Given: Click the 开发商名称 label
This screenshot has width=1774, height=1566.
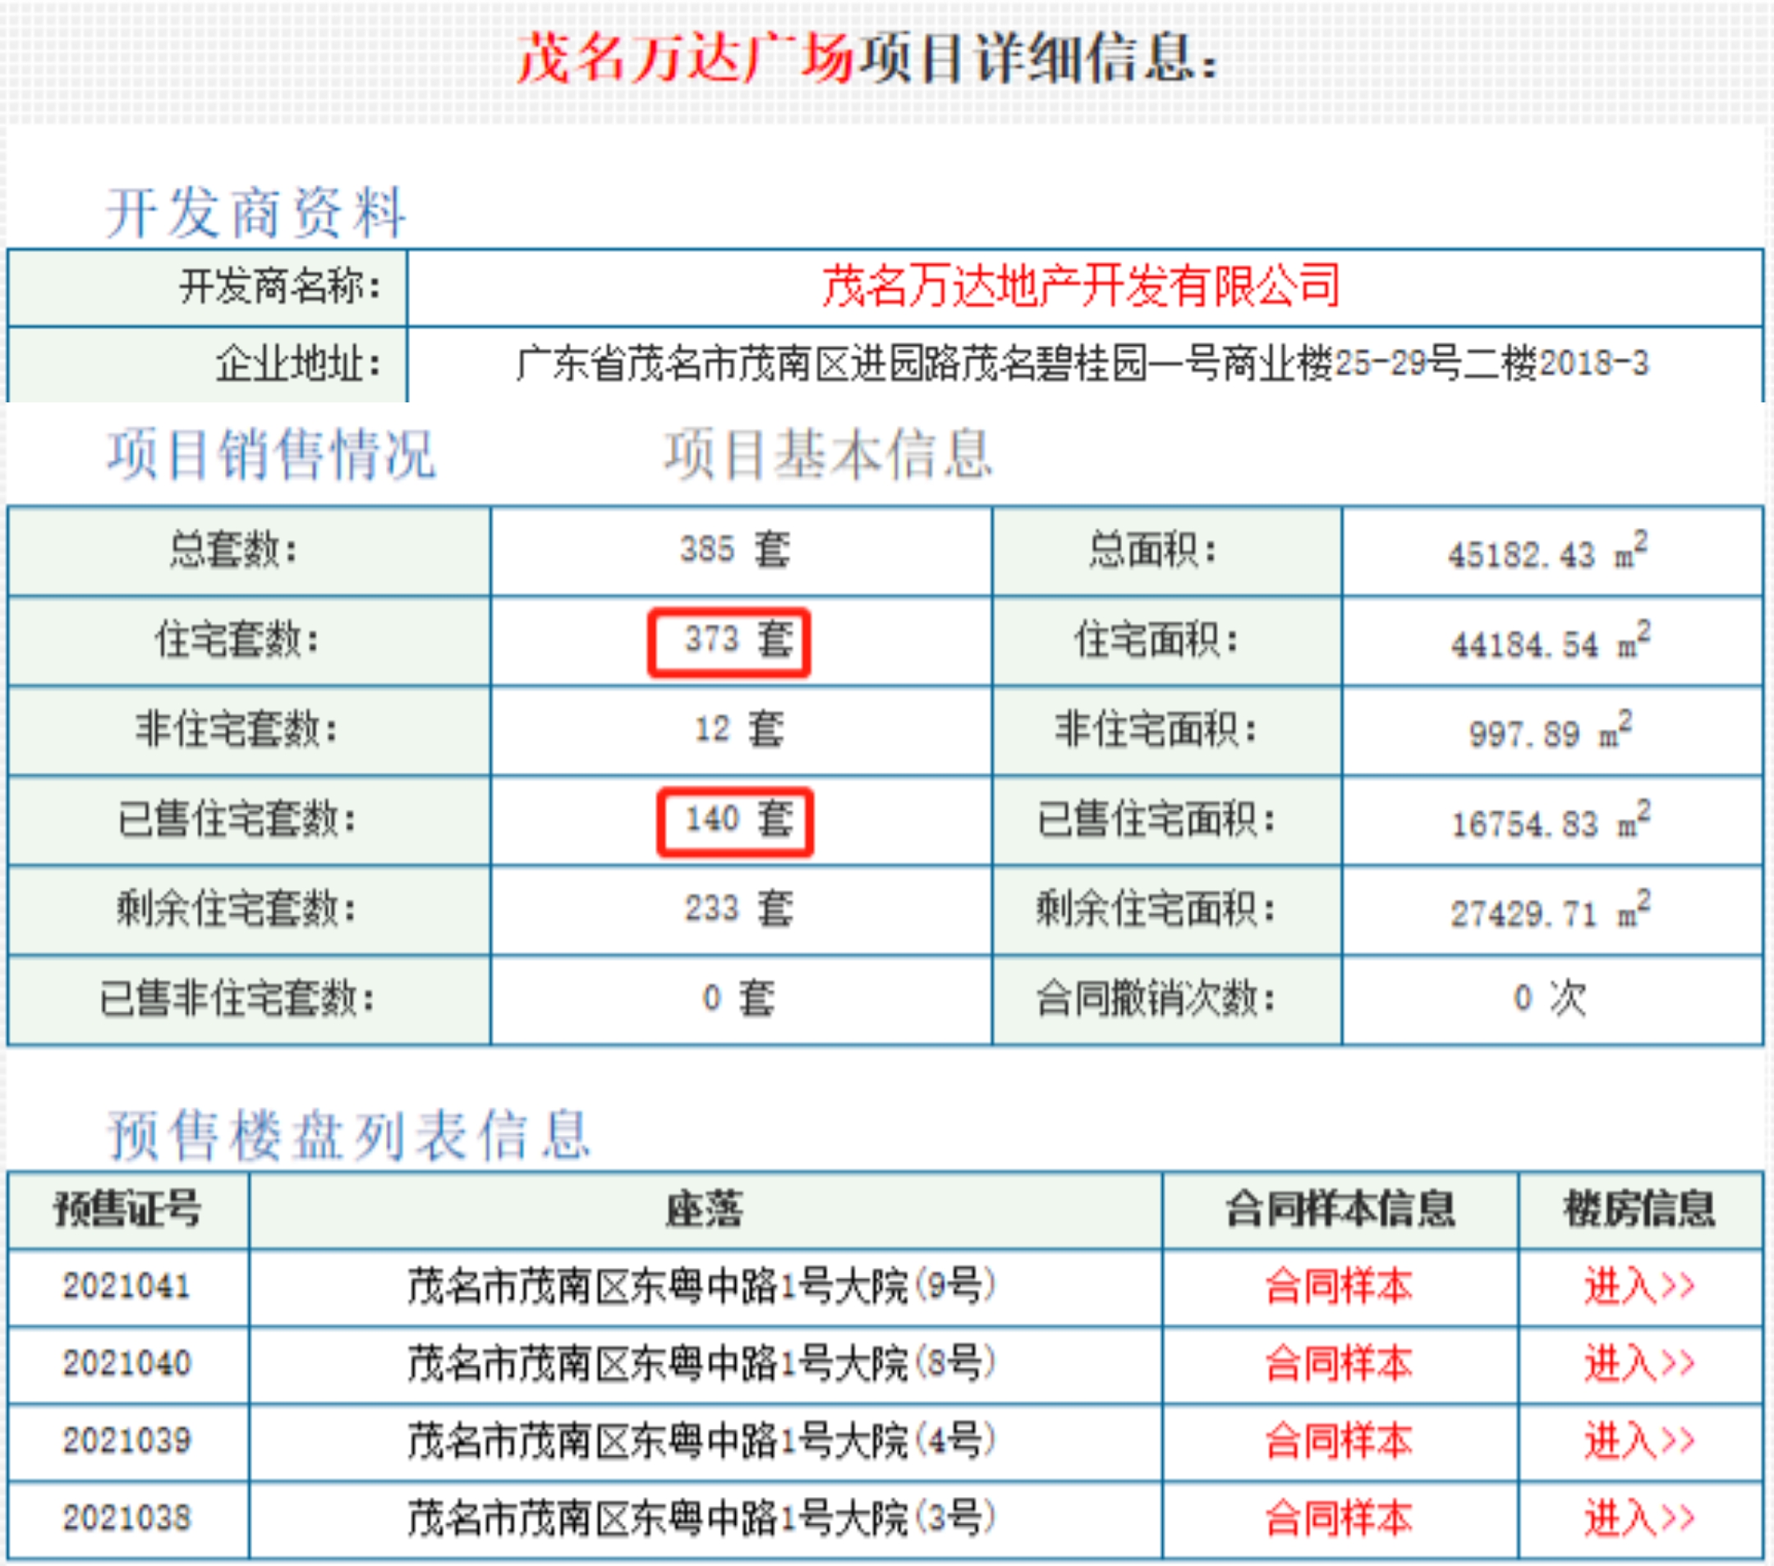Looking at the screenshot, I should 280,287.
